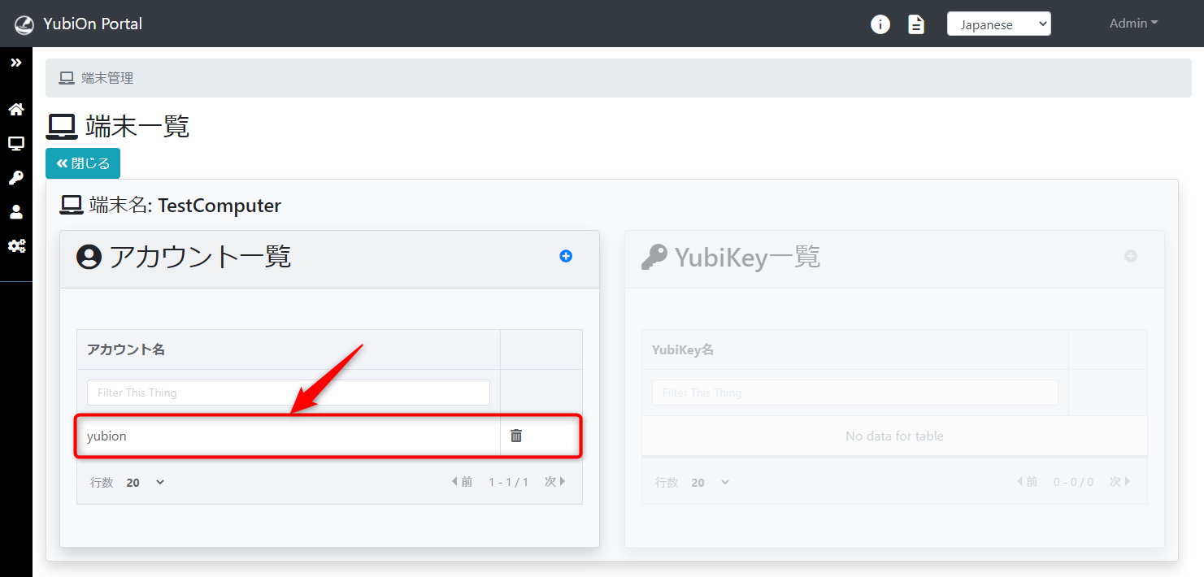Click the 閉じる button
Screen dimensions: 1204x577
pyautogui.click(x=83, y=163)
